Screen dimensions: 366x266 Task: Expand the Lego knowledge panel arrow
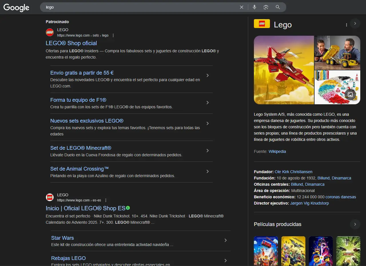(355, 23)
